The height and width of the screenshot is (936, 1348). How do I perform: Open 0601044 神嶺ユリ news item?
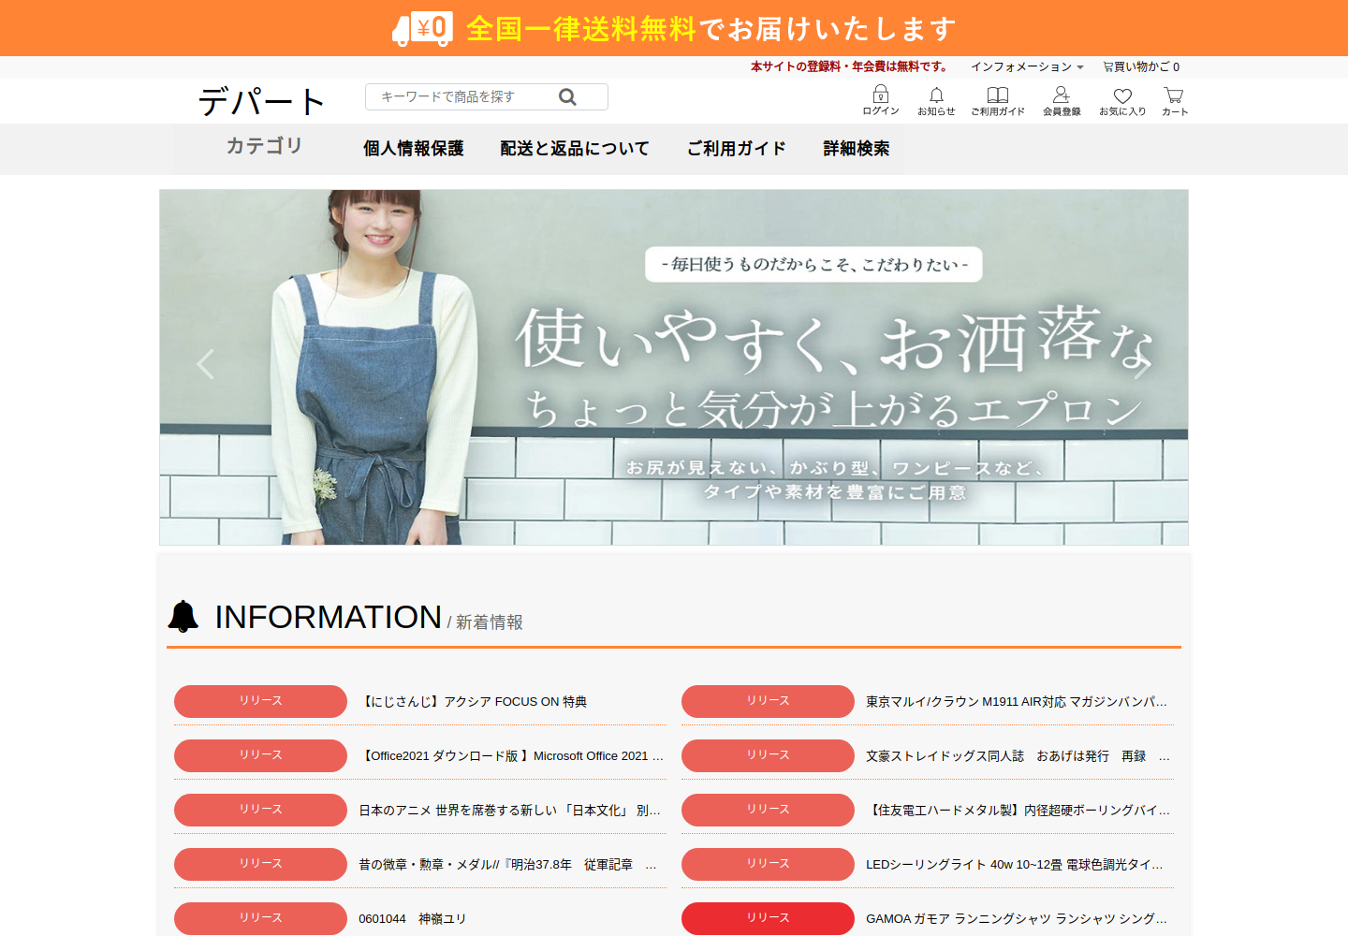click(412, 919)
